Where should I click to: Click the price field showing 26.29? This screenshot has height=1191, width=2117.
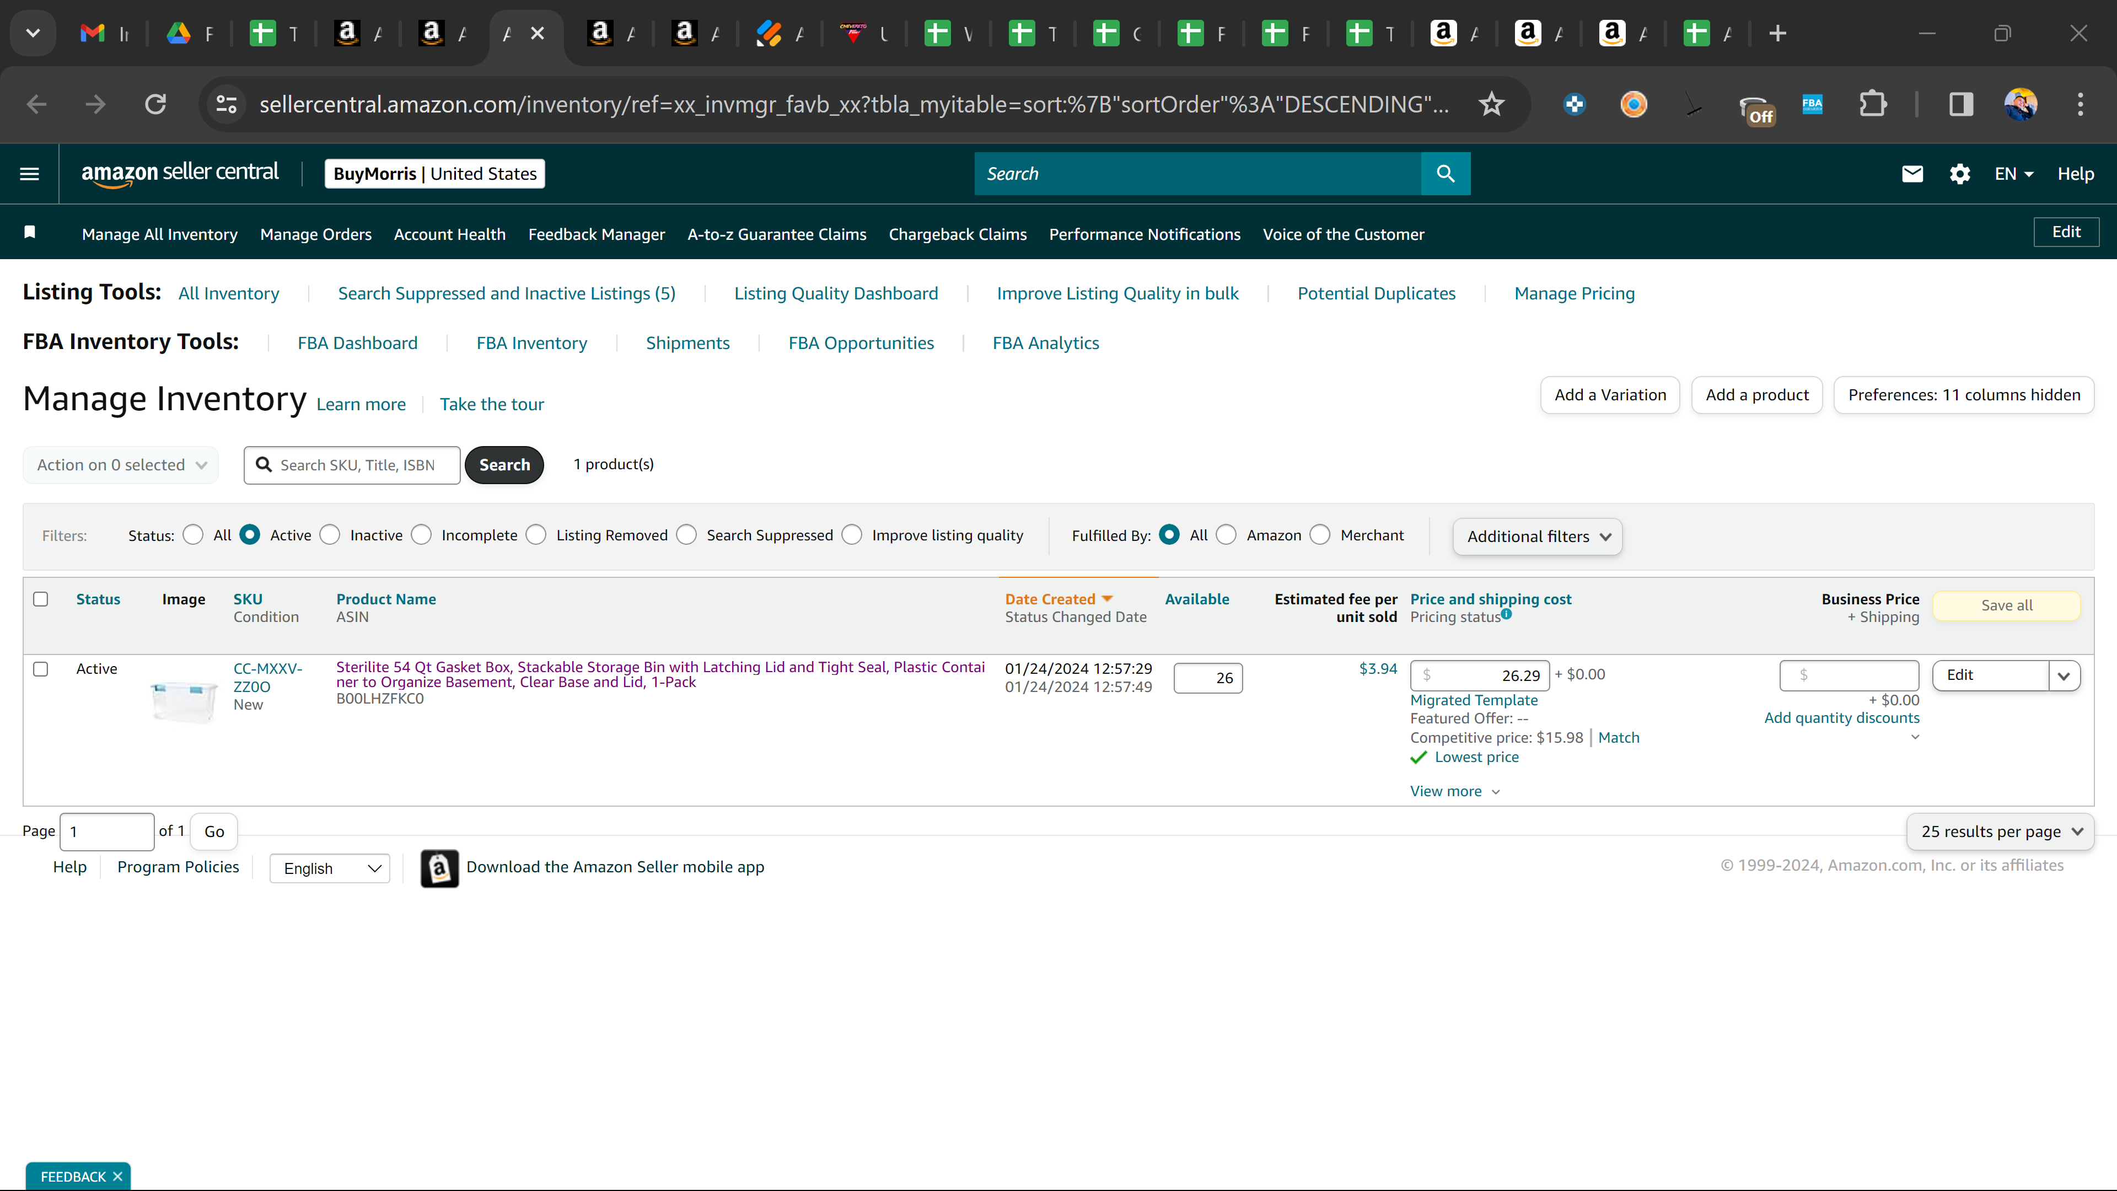[x=1480, y=675]
